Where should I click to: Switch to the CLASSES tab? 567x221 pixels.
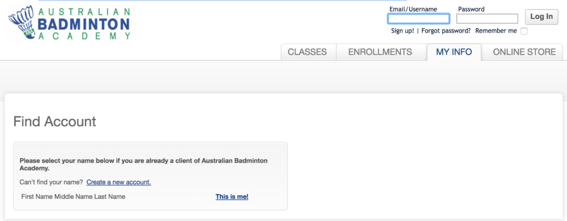click(307, 52)
